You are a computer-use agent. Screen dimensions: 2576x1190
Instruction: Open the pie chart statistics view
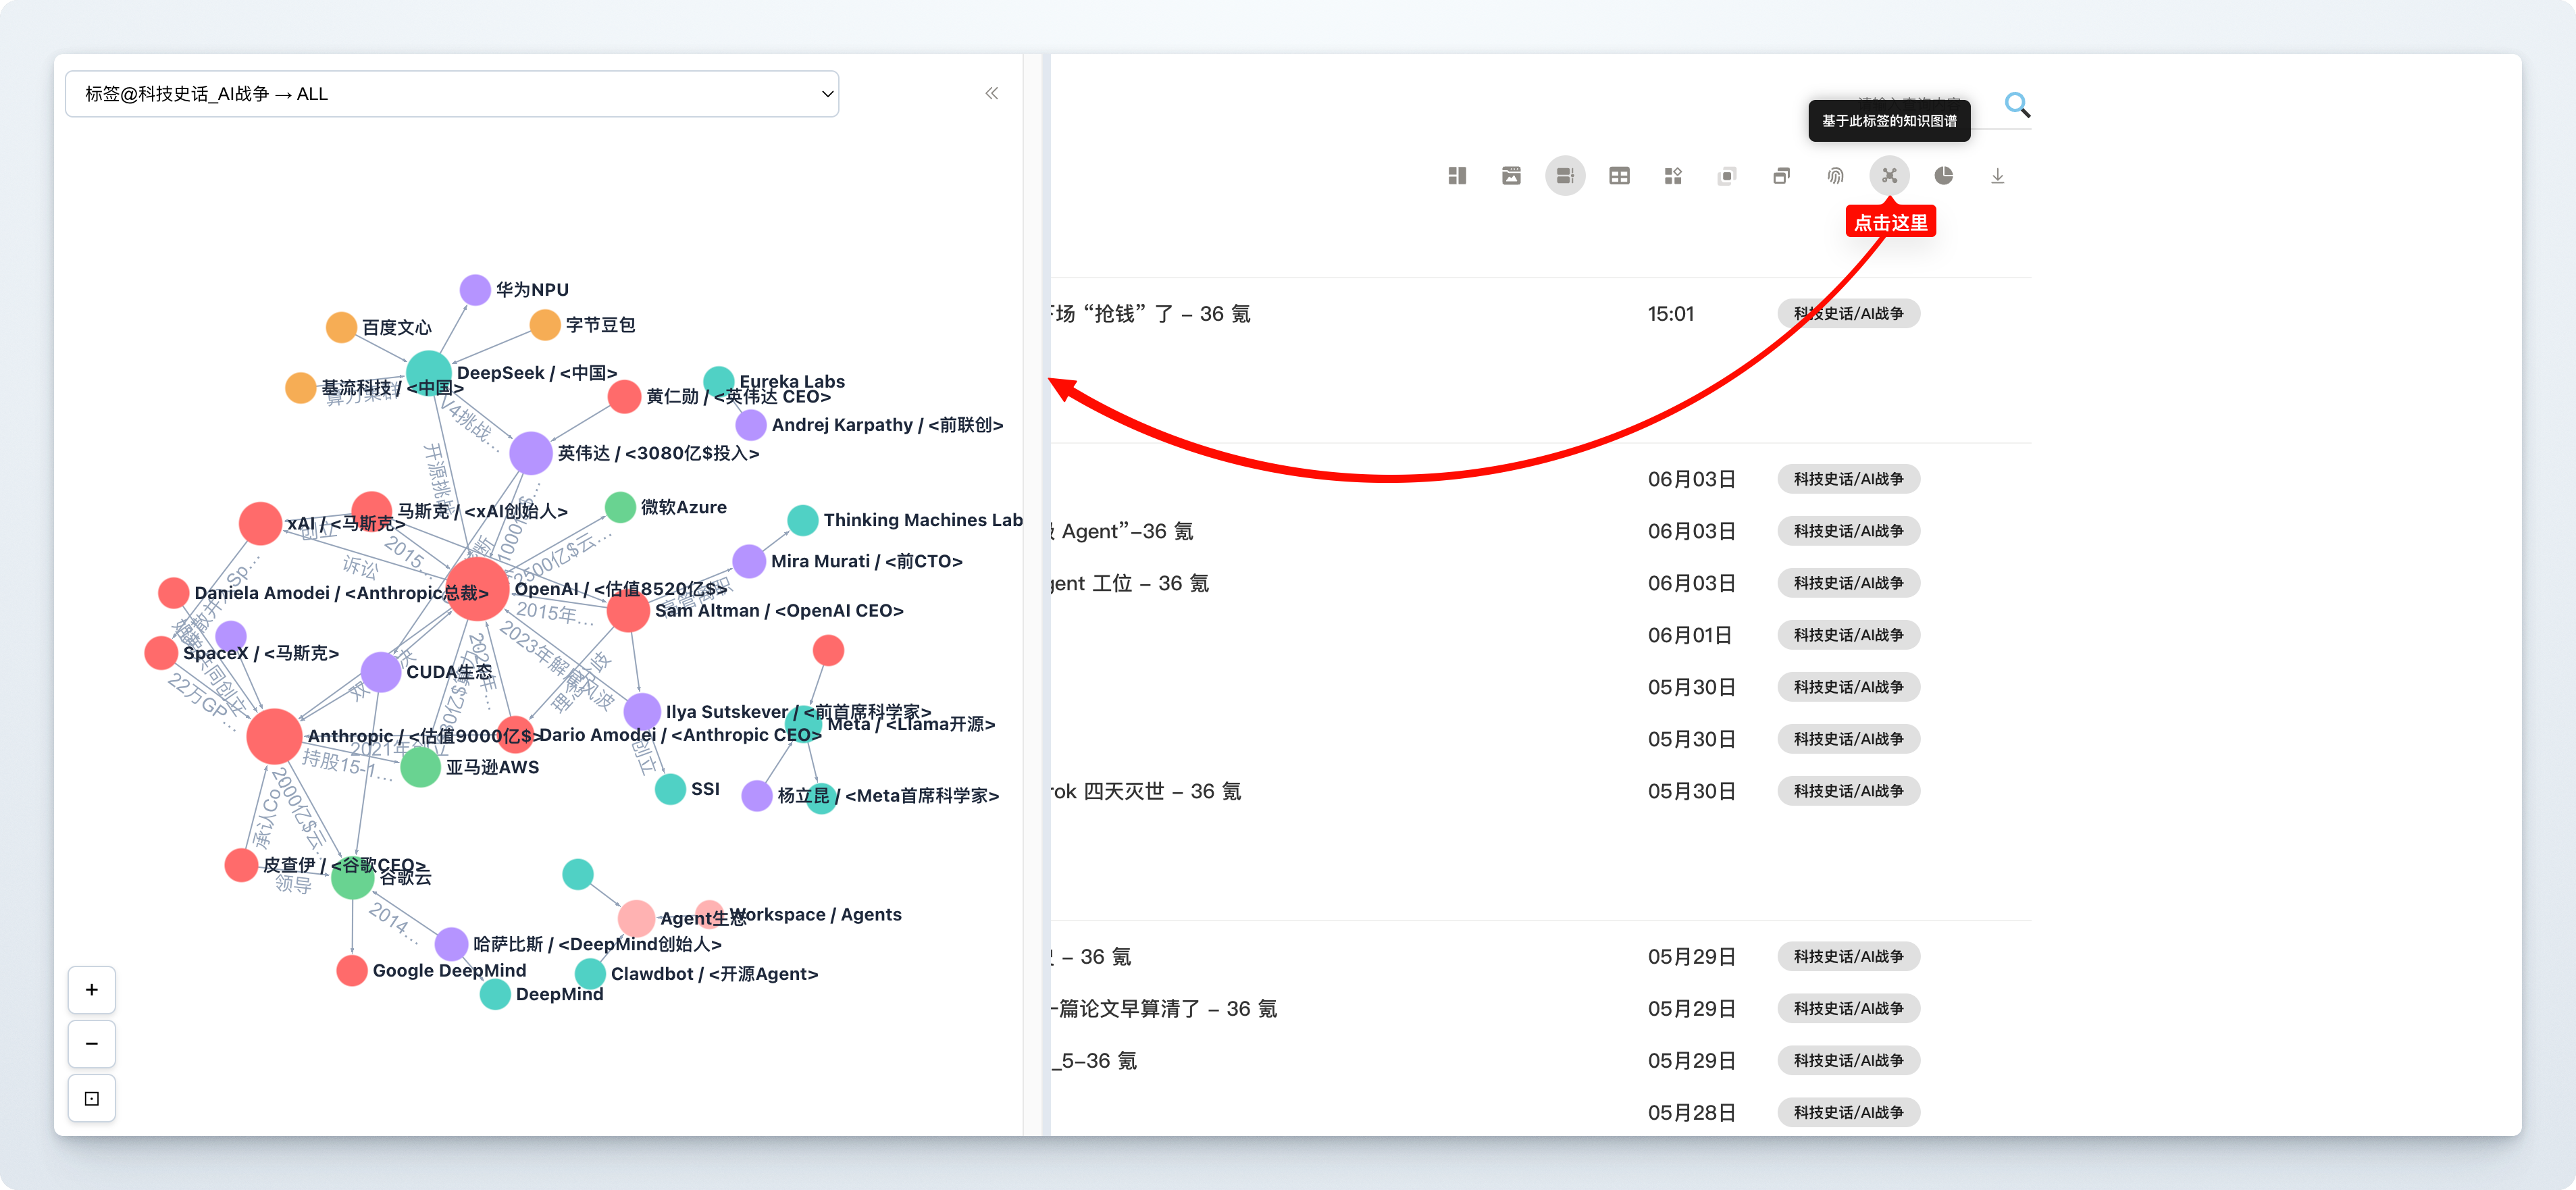pos(1943,176)
